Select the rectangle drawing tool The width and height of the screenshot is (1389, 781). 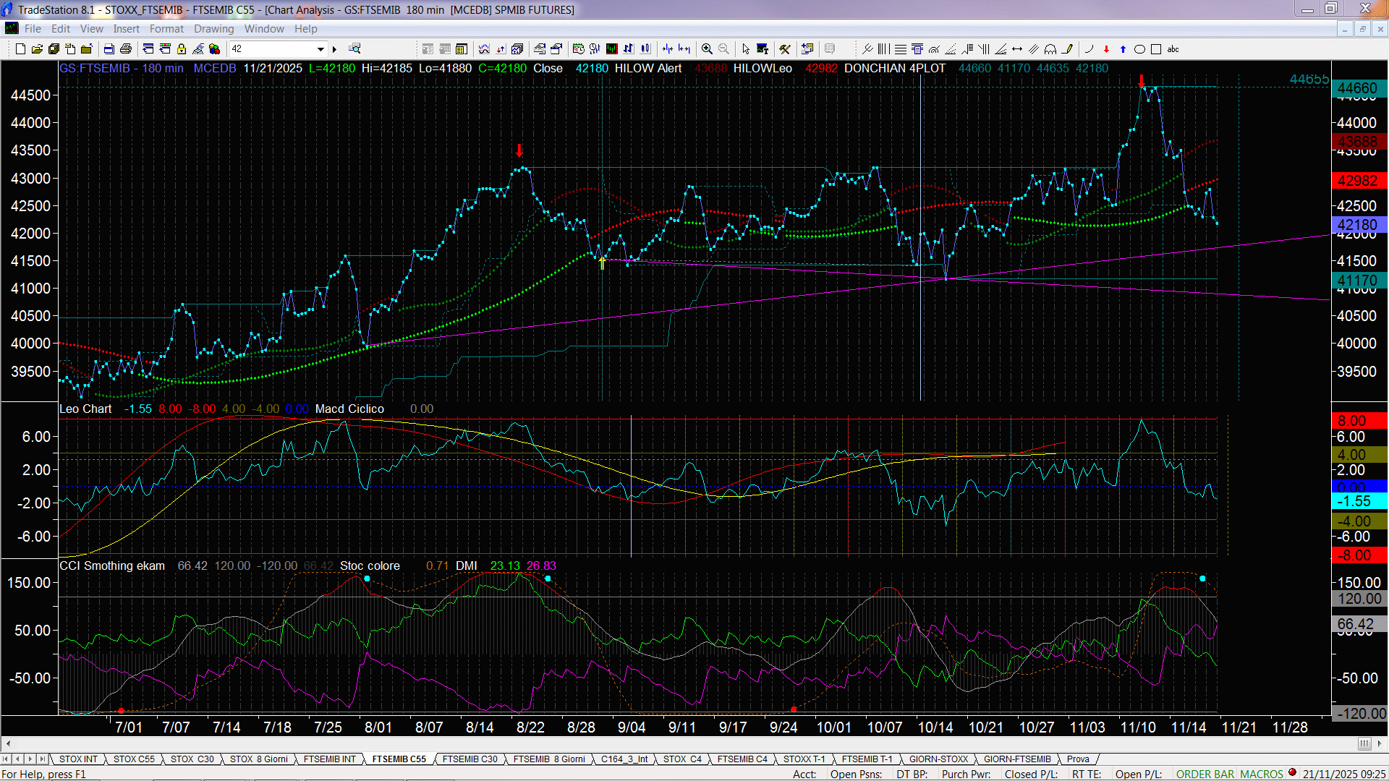tap(1156, 49)
